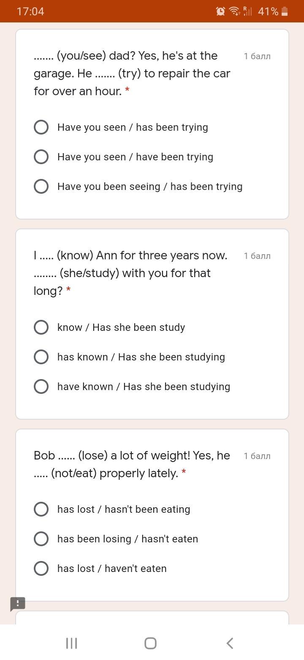
Task: Pick 'have known / Has she been studying'
Action: [x=41, y=387]
